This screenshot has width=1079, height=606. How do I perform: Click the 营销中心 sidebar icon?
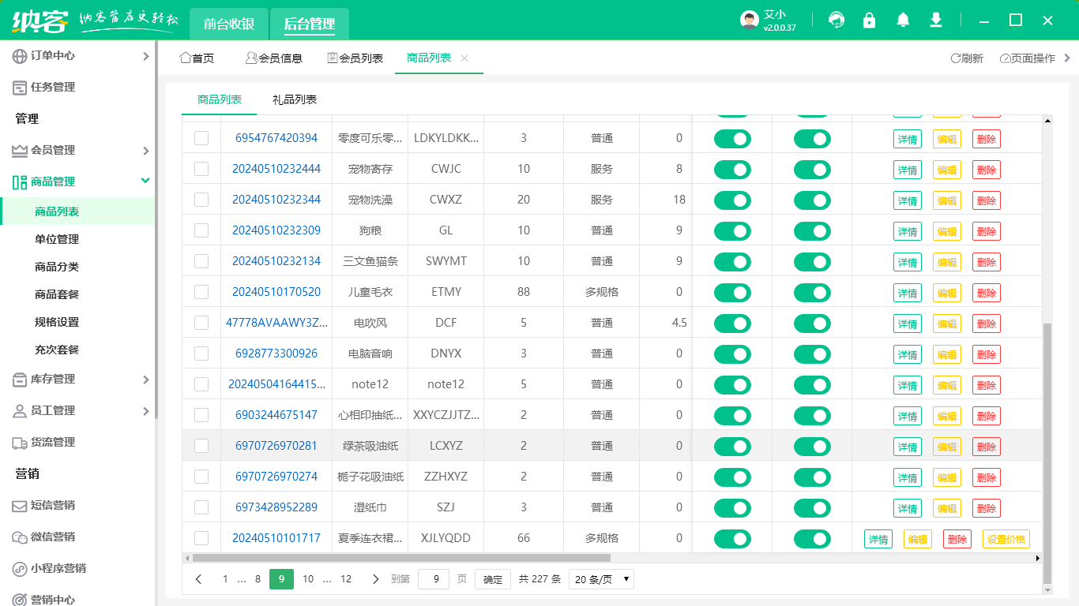click(x=20, y=599)
